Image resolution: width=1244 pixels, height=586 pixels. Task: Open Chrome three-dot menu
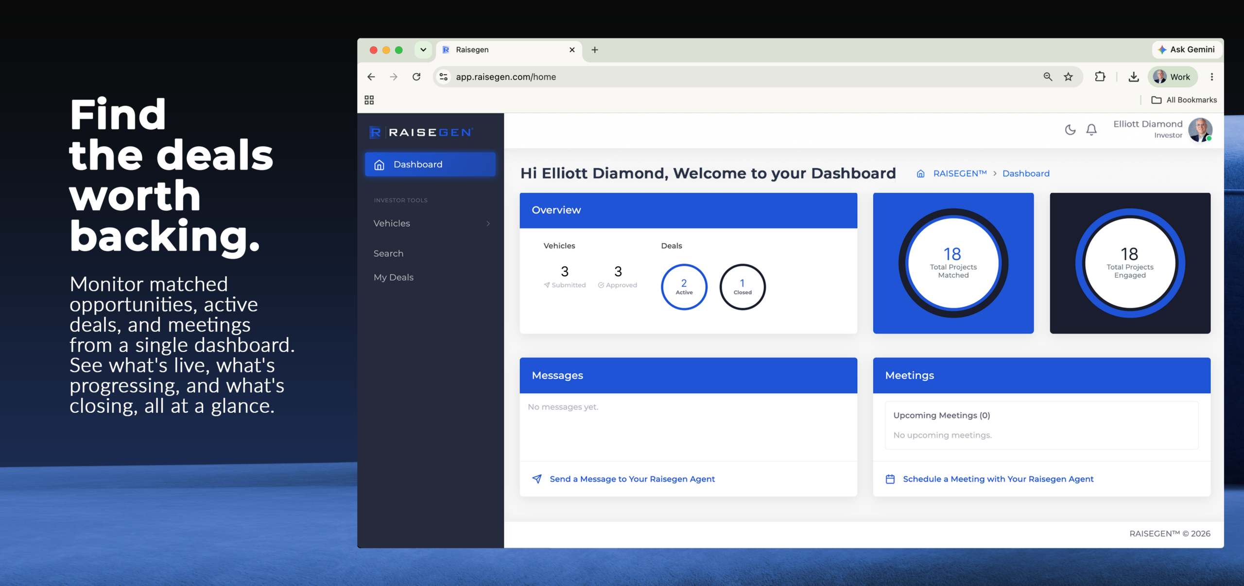(x=1212, y=77)
